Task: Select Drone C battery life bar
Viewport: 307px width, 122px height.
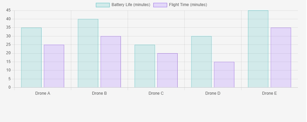Action: tap(145, 66)
